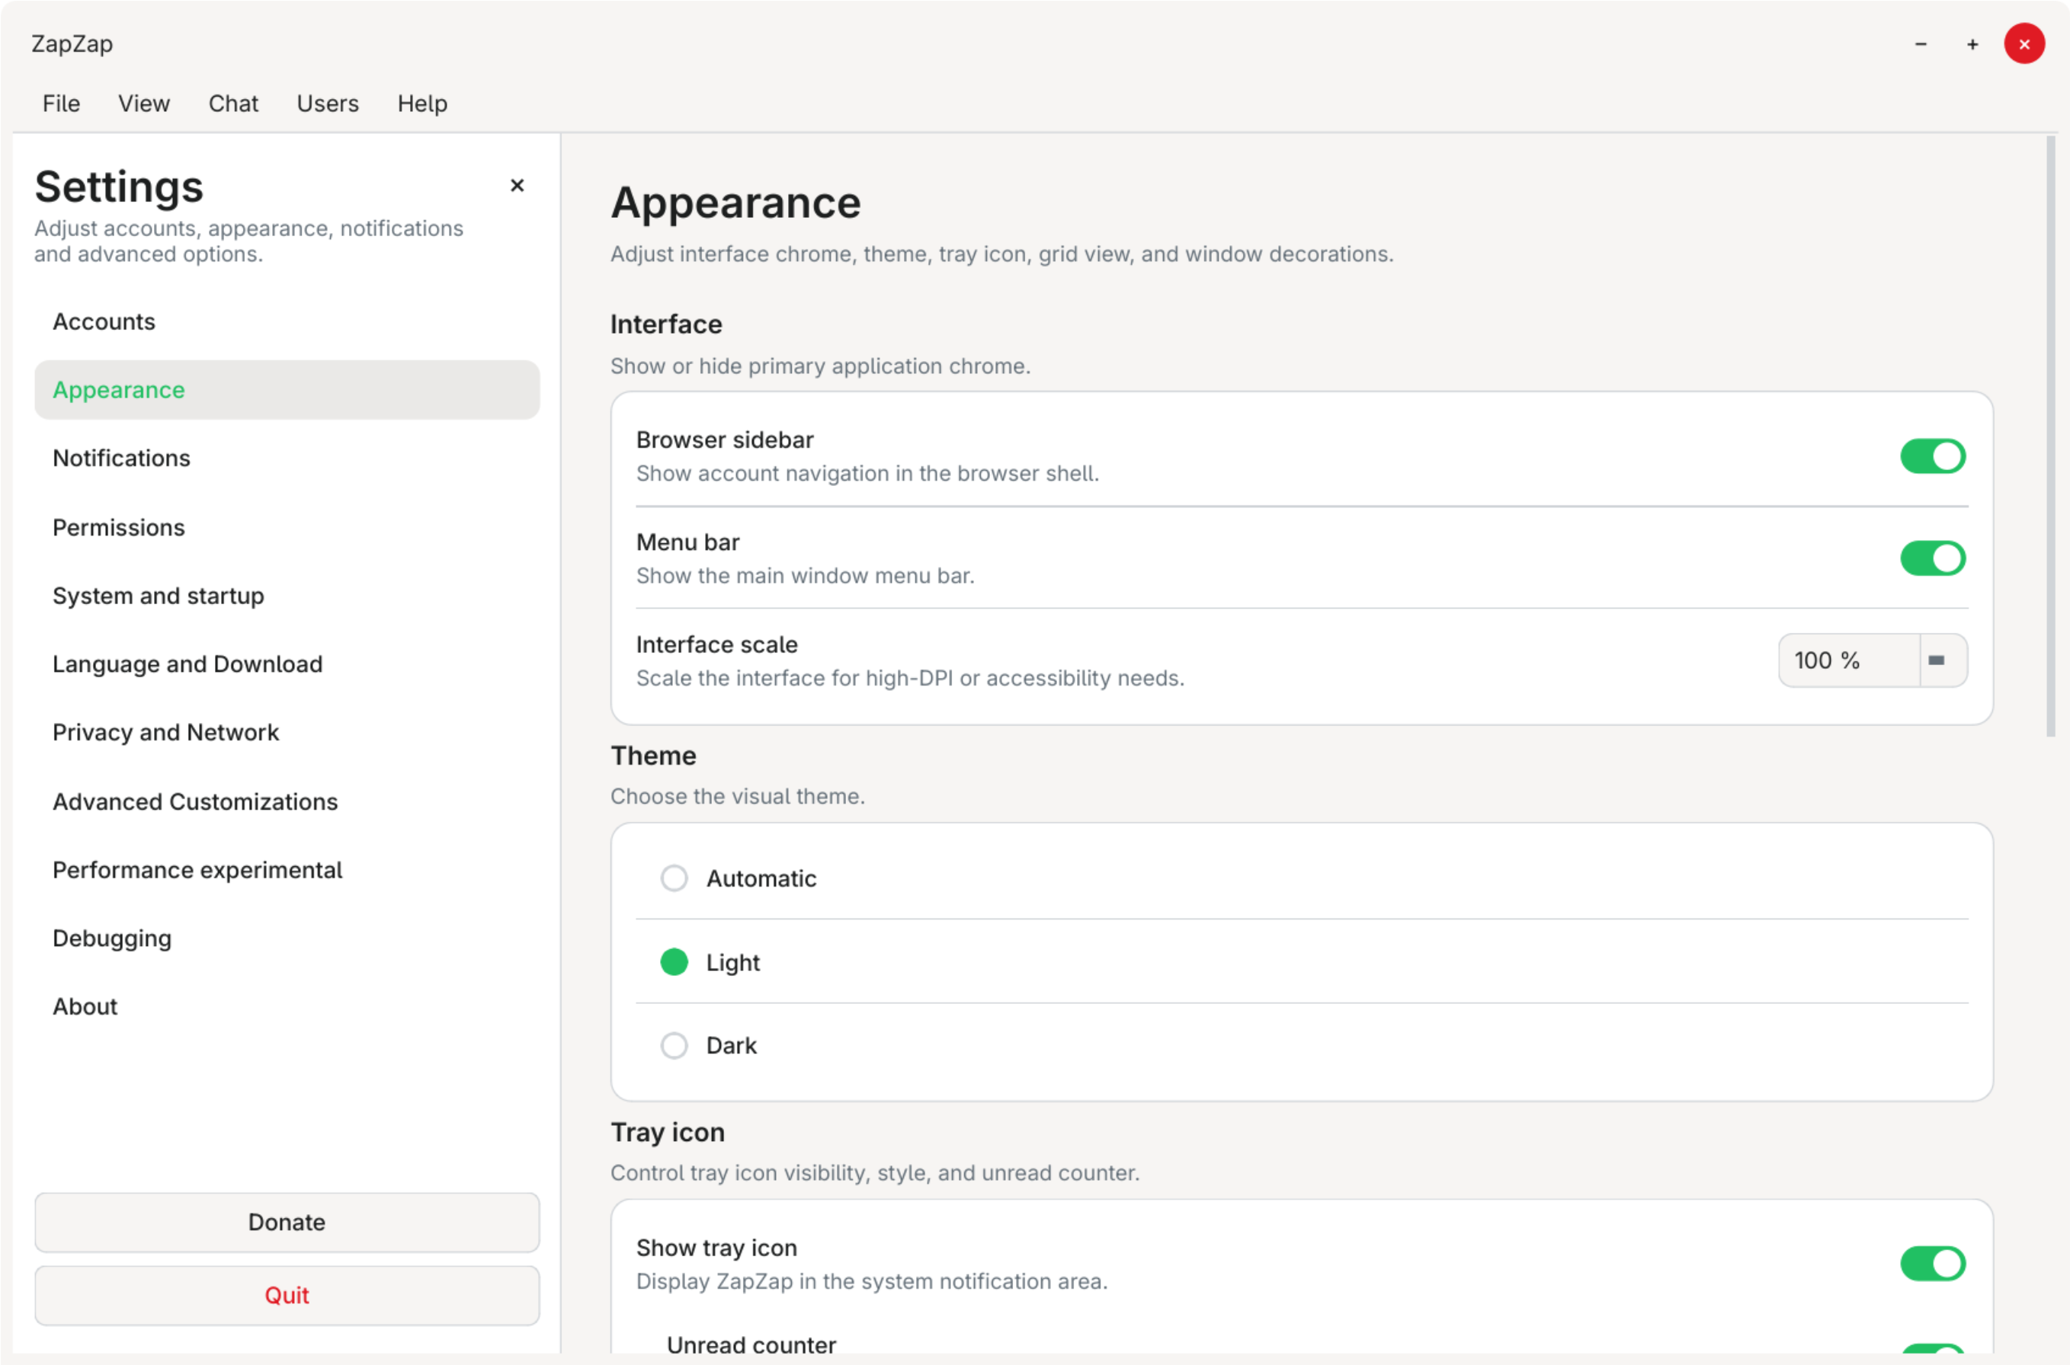Click the 'Show the main window menu bar.' description
This screenshot has height=1365, width=2070.
coord(805,577)
